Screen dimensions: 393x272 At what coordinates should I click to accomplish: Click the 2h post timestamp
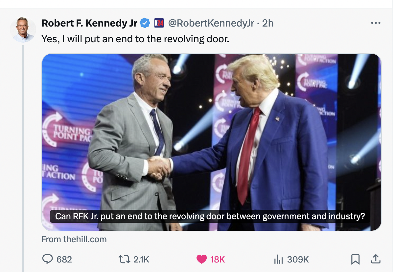268,23
